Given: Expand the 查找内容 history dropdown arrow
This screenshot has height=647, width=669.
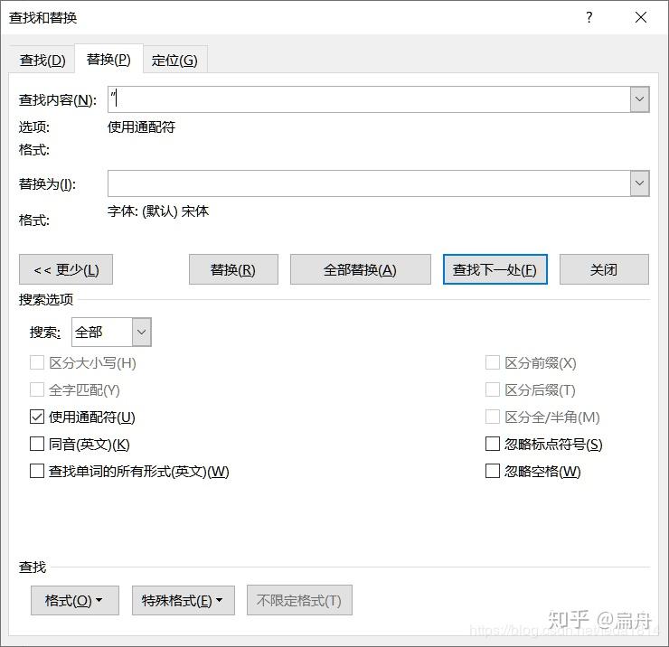Looking at the screenshot, I should click(639, 99).
